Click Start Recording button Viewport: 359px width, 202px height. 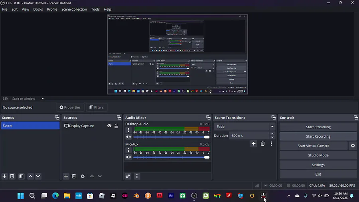pos(318,136)
